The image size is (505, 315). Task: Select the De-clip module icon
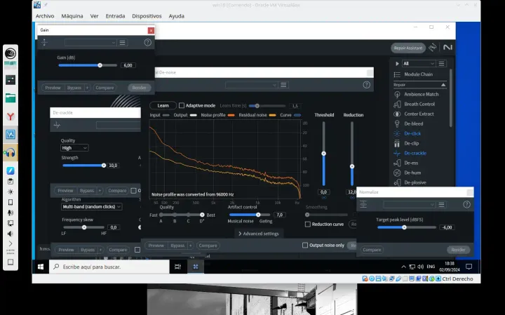click(397, 143)
